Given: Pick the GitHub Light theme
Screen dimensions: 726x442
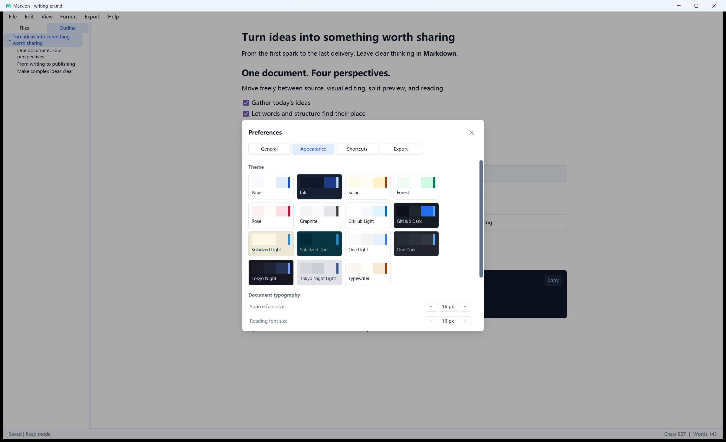Looking at the screenshot, I should [368, 215].
